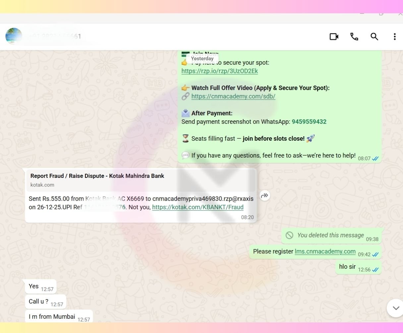Click the 'After Payment:' heading text
403x333 pixels.
(x=212, y=113)
